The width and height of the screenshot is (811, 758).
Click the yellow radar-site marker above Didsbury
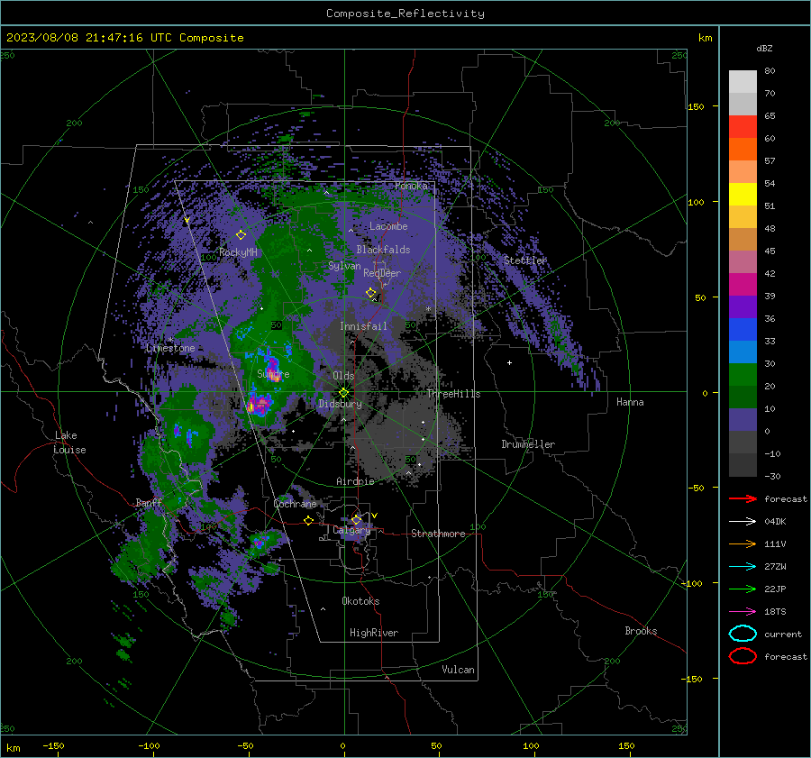coord(343,393)
